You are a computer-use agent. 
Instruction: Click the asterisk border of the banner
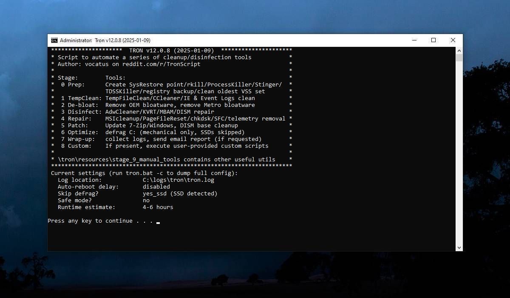coord(170,166)
